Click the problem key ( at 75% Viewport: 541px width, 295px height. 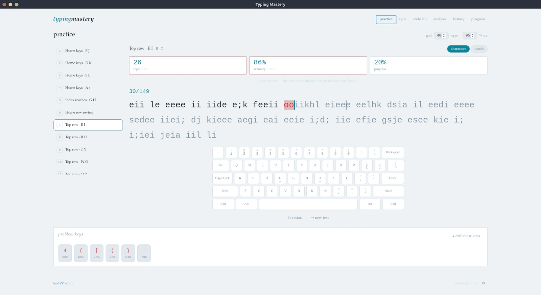112,253
